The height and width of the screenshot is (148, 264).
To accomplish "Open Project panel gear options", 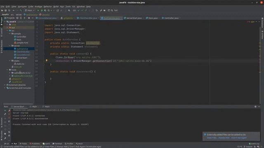I will [29, 18].
